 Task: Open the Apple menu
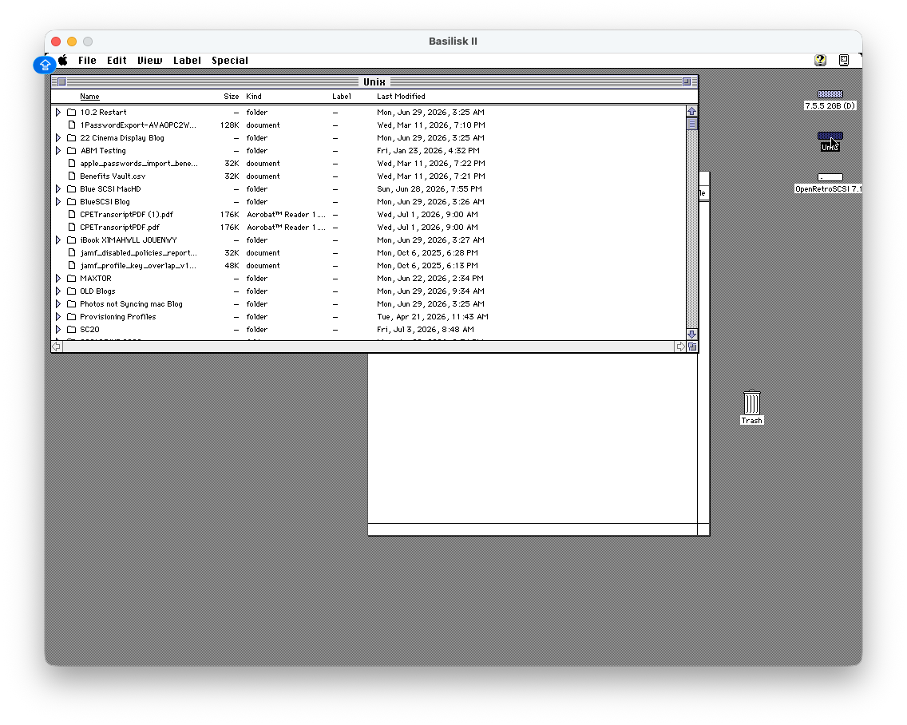[x=63, y=60]
